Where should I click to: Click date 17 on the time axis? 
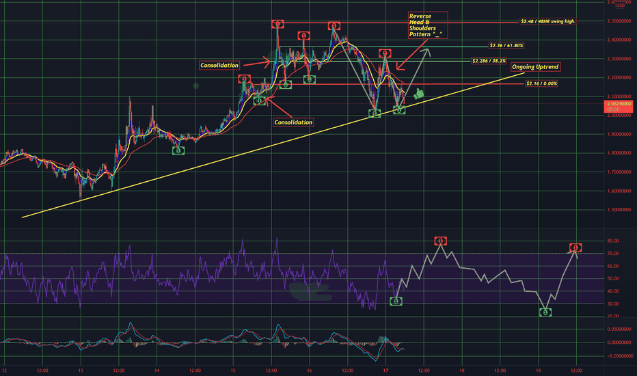385,371
